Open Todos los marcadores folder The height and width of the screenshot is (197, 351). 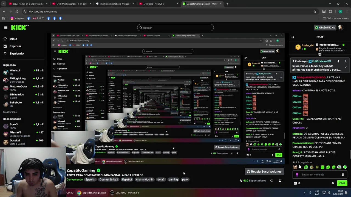pyautogui.click(x=336, y=18)
